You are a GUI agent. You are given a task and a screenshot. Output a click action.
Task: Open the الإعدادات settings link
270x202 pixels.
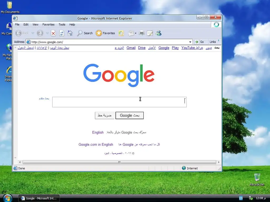[42, 48]
